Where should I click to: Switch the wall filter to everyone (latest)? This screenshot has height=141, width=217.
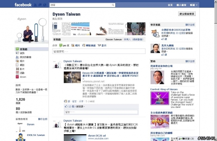click(134, 40)
